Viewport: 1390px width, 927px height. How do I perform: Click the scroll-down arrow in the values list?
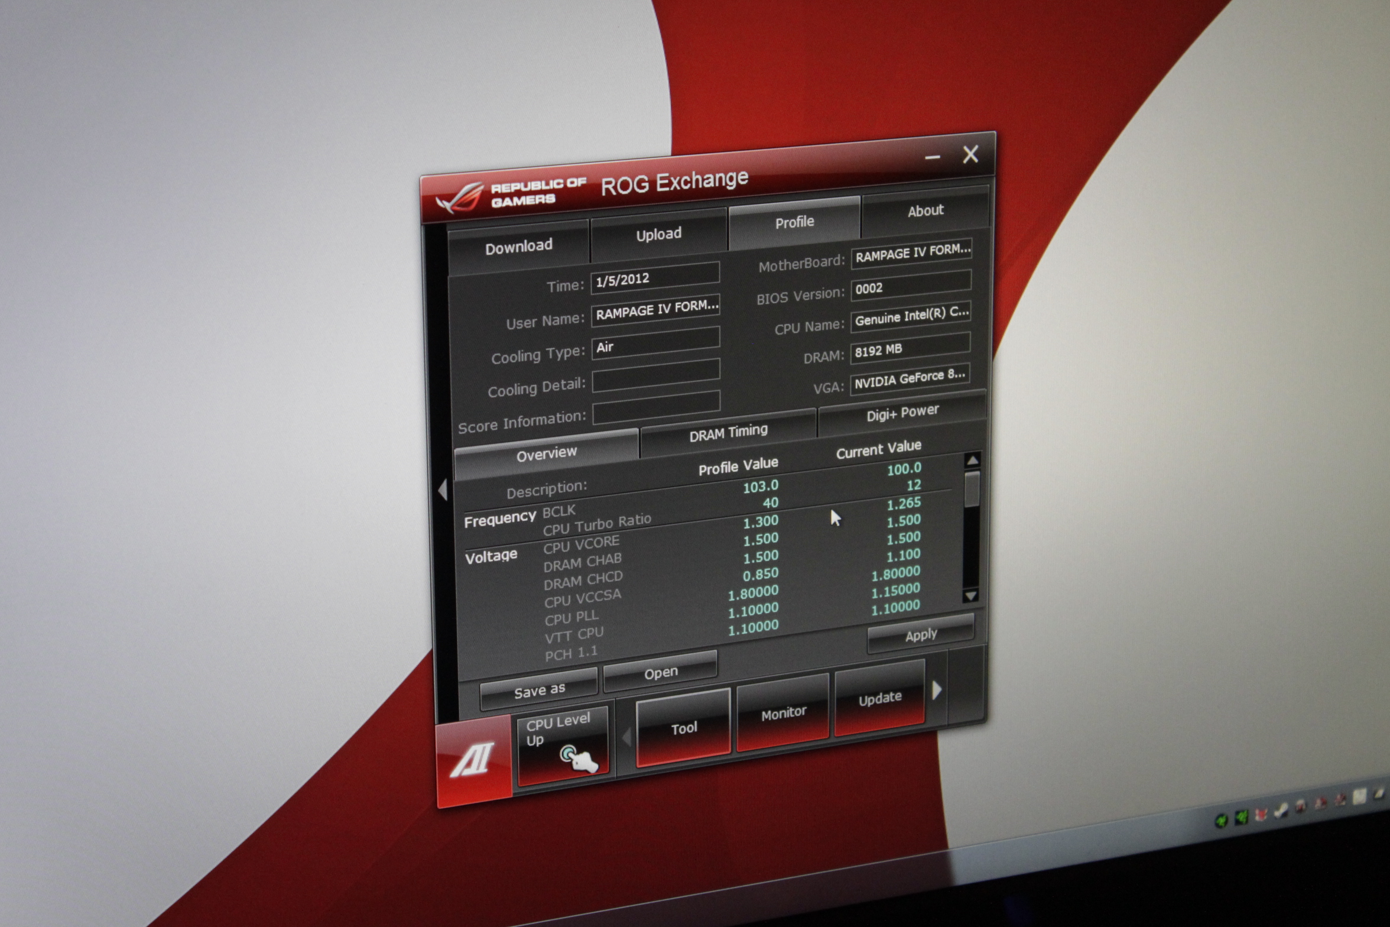tap(970, 595)
